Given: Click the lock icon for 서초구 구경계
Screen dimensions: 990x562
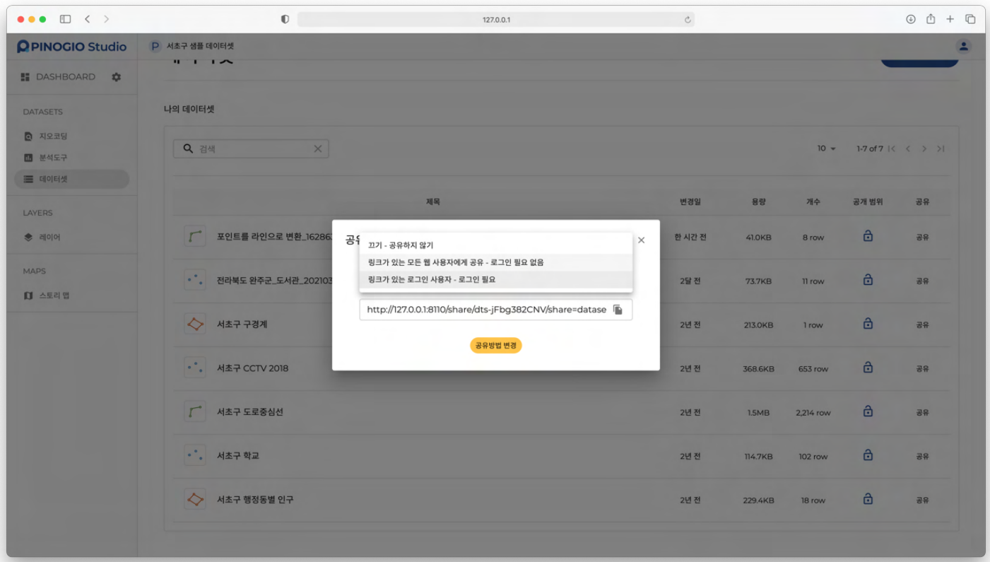Looking at the screenshot, I should point(868,324).
